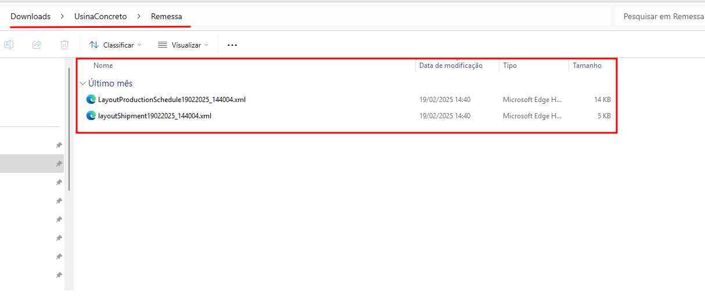Click the topmost pin icon in sidebar

tap(59, 145)
